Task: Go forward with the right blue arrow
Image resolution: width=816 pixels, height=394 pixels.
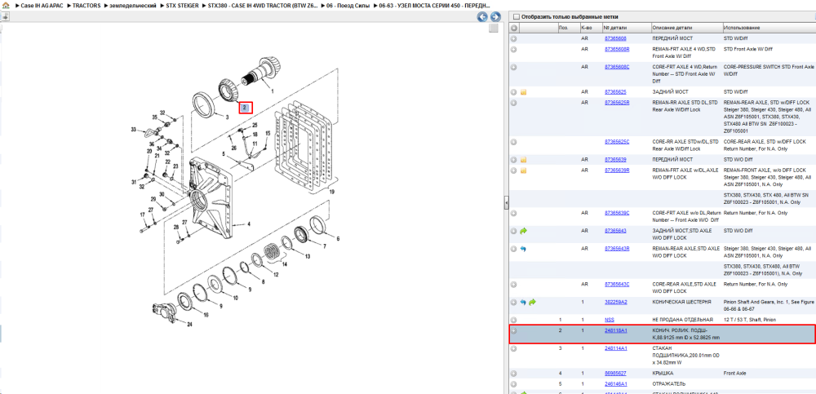Action: (x=495, y=16)
